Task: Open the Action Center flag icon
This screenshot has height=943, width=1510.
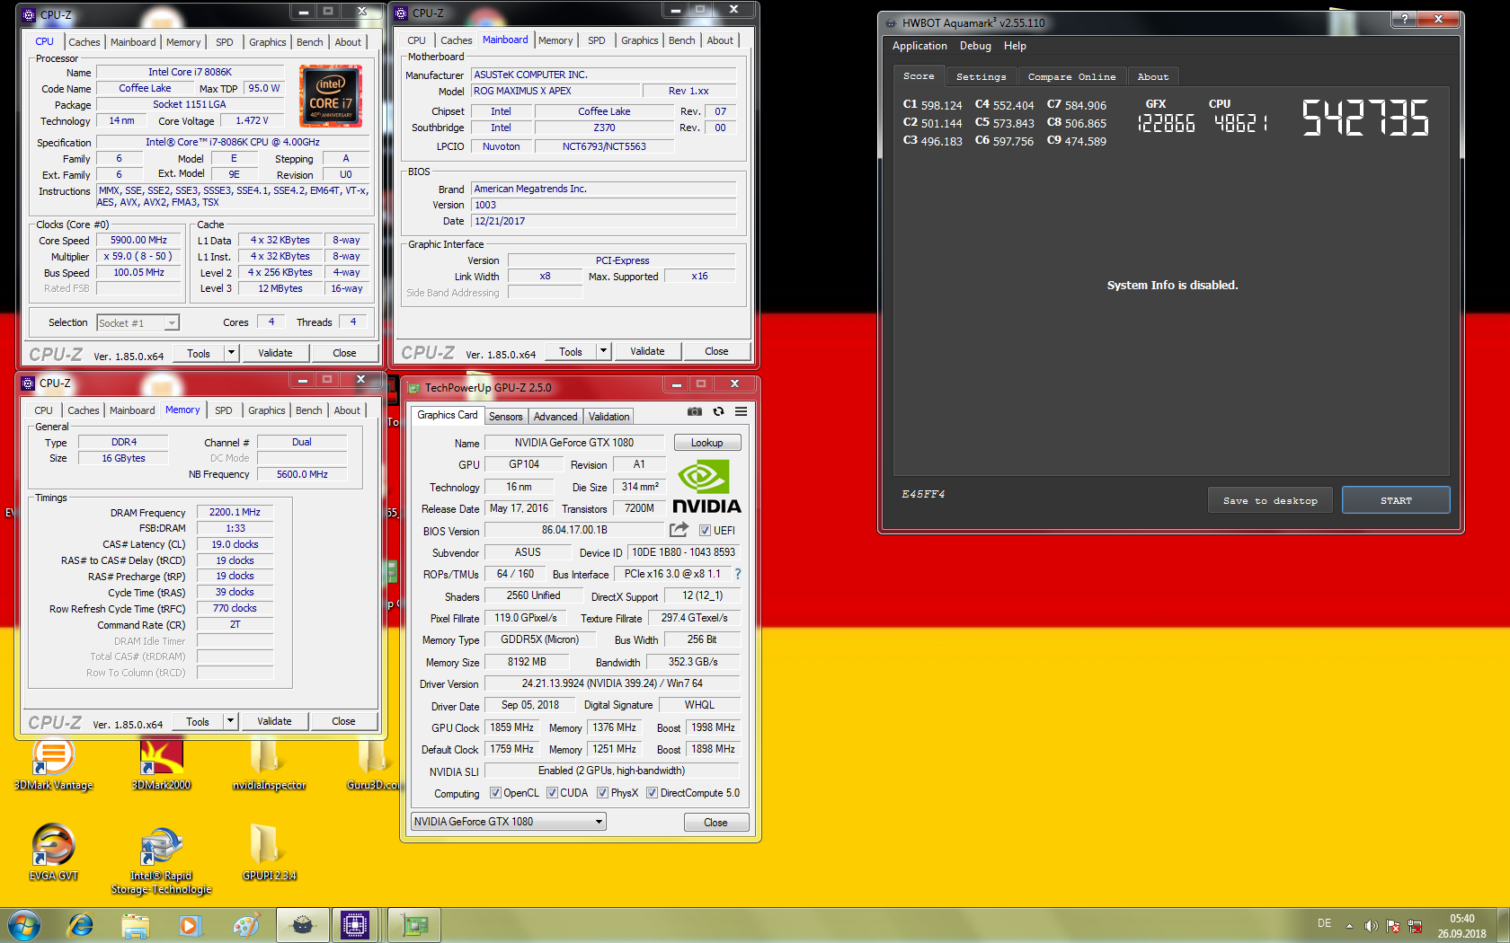Action: point(1393,926)
